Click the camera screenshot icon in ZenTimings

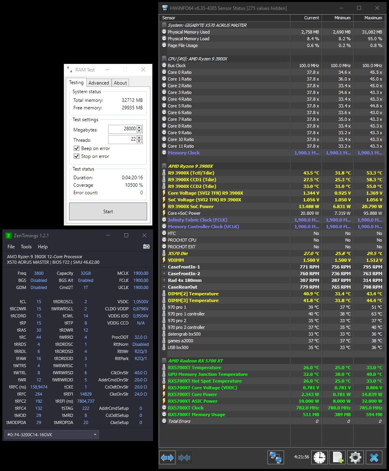pyautogui.click(x=146, y=246)
